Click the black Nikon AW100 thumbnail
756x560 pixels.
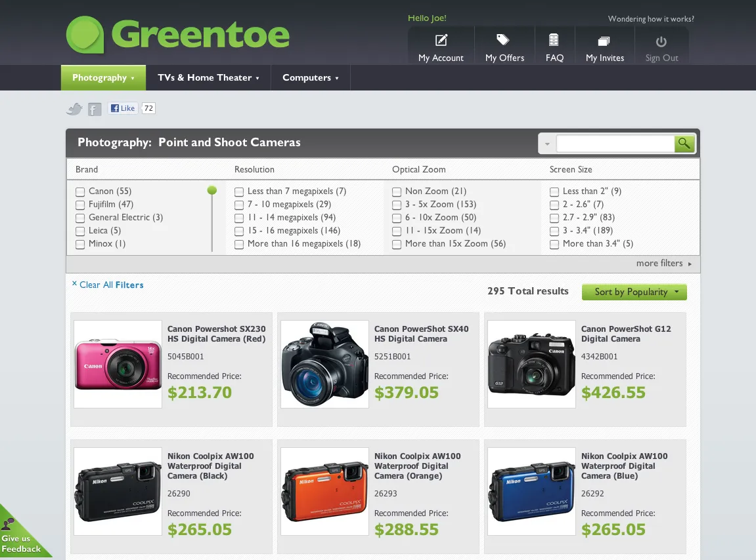118,492
